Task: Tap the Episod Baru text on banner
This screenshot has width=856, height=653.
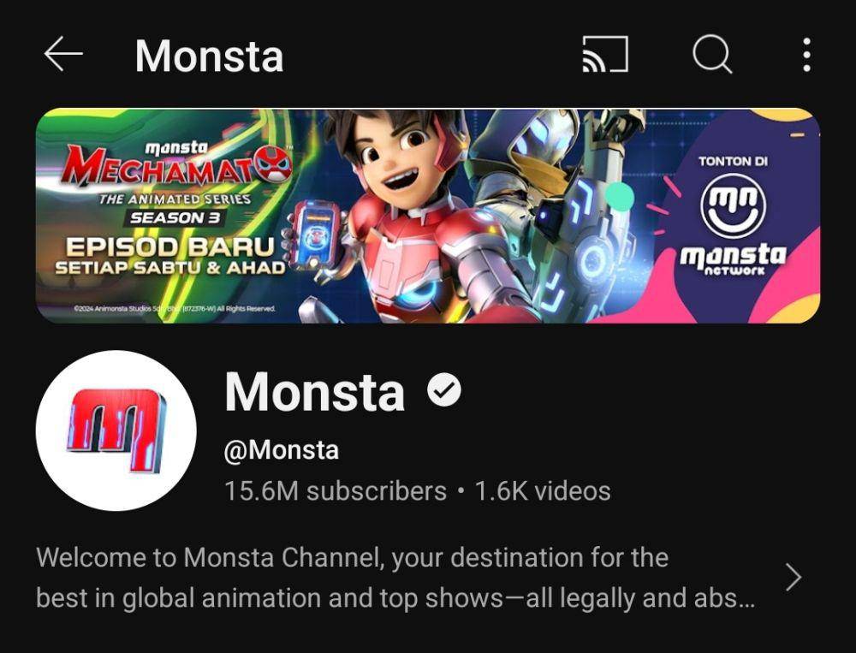Action: click(x=169, y=246)
